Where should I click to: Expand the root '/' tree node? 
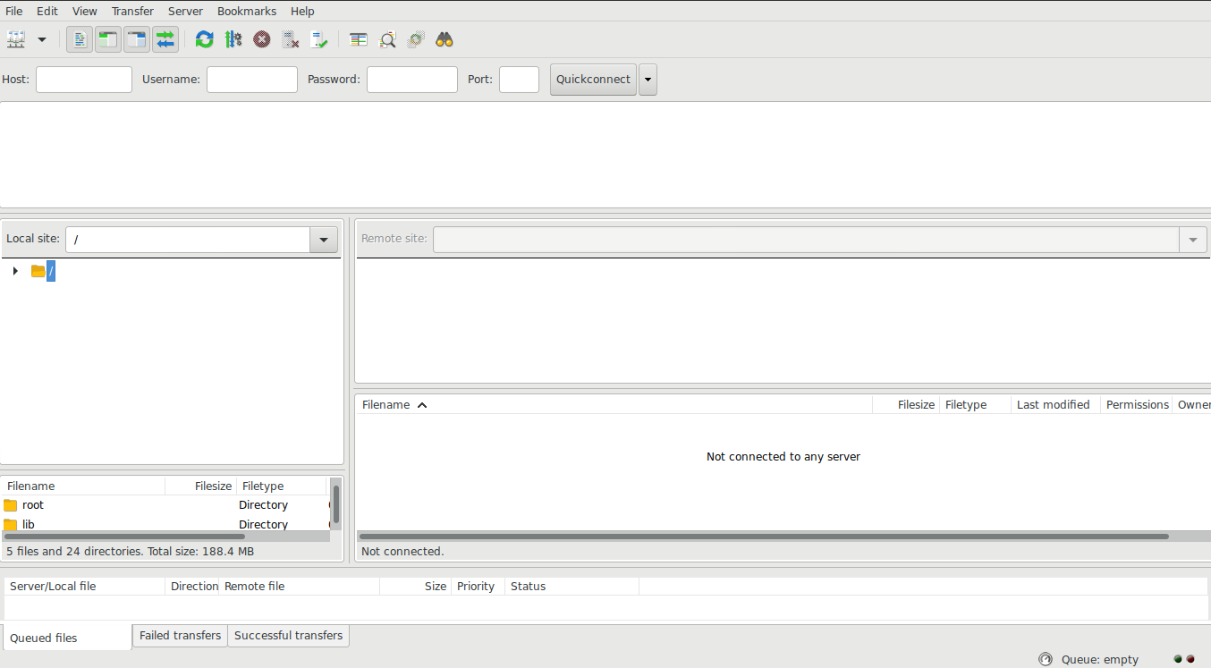pyautogui.click(x=15, y=271)
